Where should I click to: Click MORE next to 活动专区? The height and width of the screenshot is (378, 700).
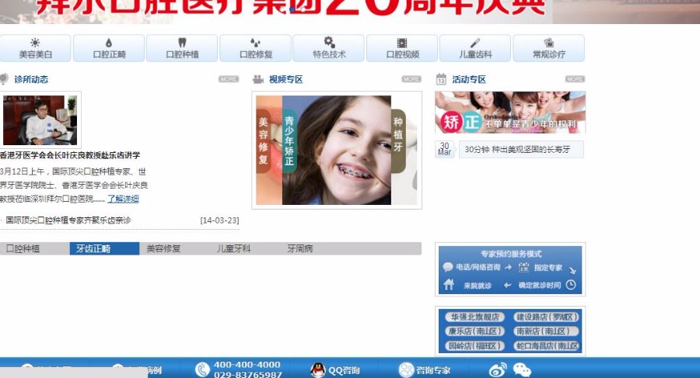575,79
